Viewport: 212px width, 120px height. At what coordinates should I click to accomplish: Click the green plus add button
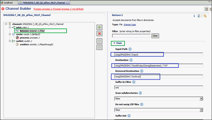99,28
